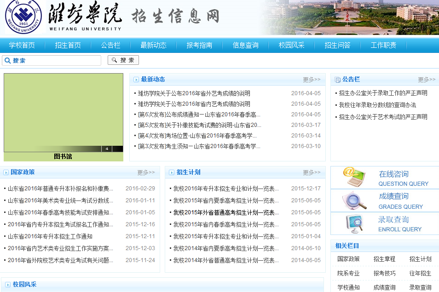The width and height of the screenshot is (439, 292).
Task: Open 院系专业 under 相关栏目
Action: 348,273
